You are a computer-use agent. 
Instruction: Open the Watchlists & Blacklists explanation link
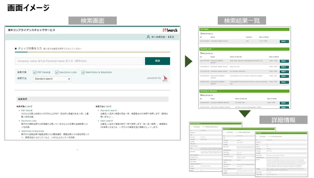coord(33,131)
